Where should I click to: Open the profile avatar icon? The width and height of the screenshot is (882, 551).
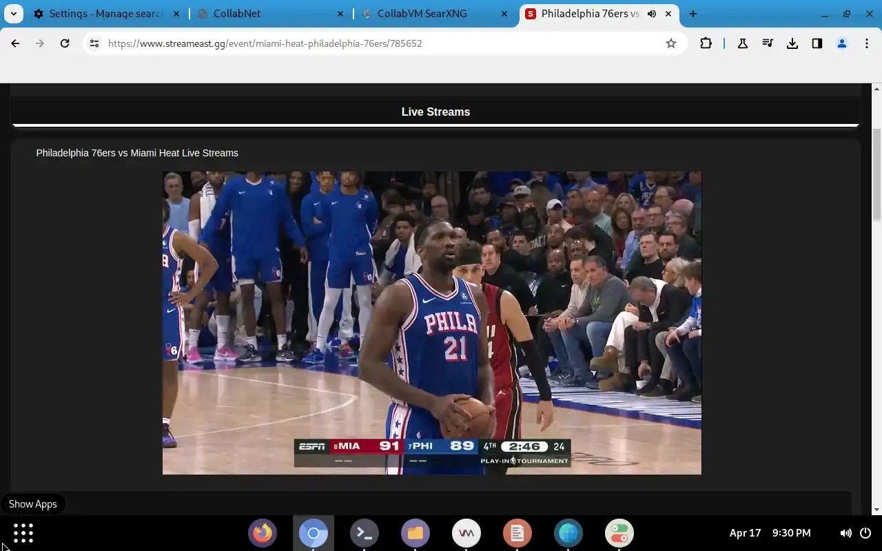coord(842,43)
